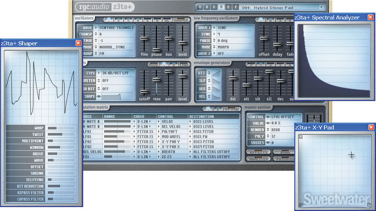Step the master RENDER High arrows
Viewport: 376px width, 211px height.
[268, 130]
